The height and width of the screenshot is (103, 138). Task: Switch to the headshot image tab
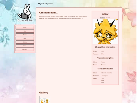coord(102,18)
